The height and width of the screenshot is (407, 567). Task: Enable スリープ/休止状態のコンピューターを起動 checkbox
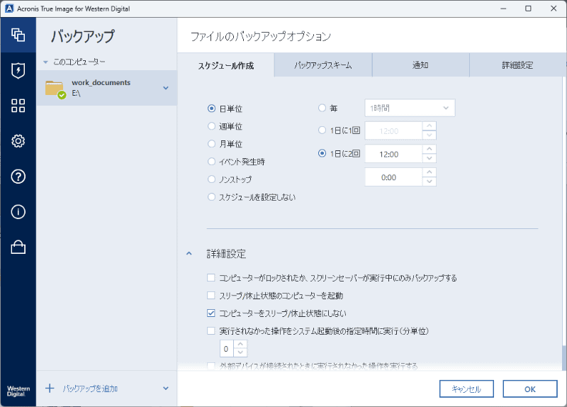tap(210, 295)
